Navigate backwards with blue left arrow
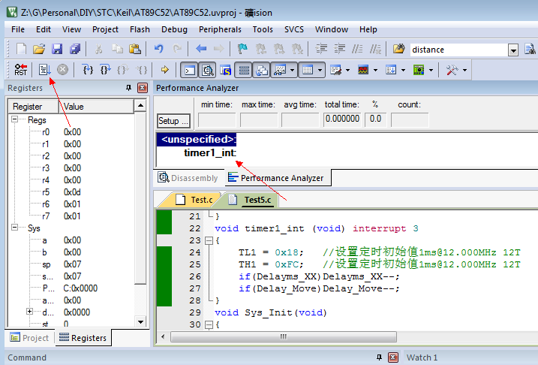 click(x=201, y=49)
